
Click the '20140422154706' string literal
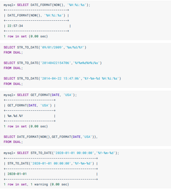pyautogui.click(x=56, y=63)
